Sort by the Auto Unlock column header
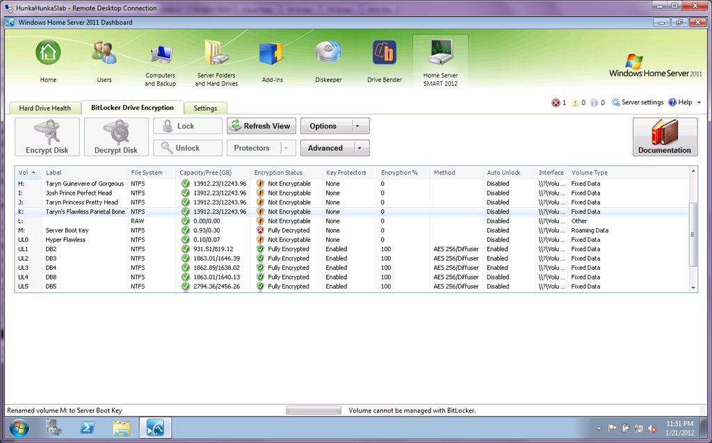This screenshot has height=443, width=712. [503, 172]
